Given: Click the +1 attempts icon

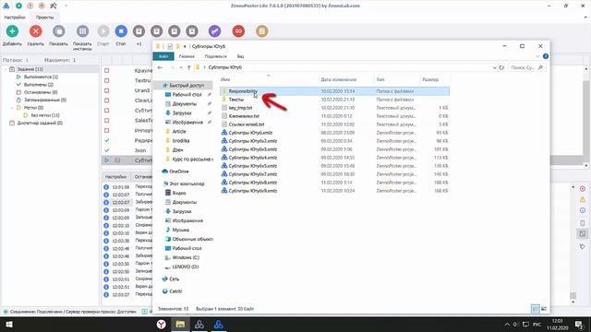Looking at the screenshot, I should [x=139, y=31].
